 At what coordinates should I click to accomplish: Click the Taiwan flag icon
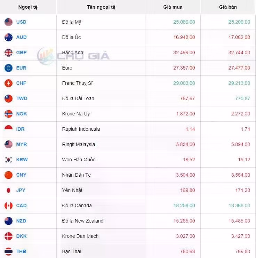click(x=9, y=98)
